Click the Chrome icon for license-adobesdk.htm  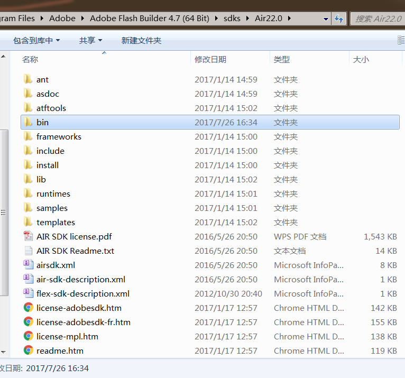29,308
